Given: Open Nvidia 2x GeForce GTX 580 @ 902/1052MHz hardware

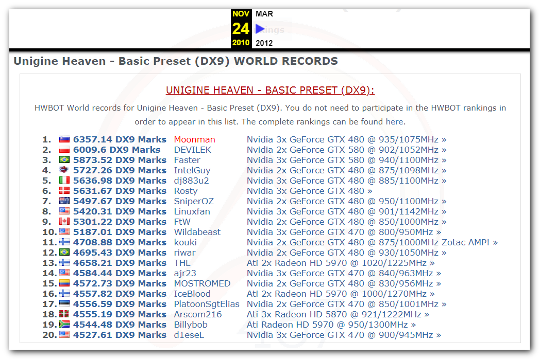Looking at the screenshot, I should pos(346,150).
